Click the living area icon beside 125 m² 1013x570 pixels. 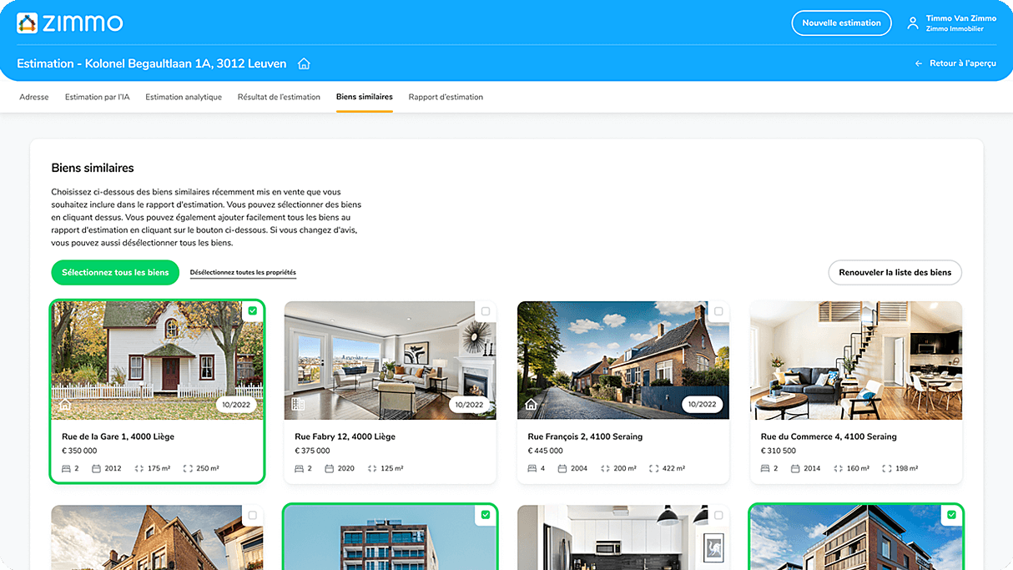372,468
